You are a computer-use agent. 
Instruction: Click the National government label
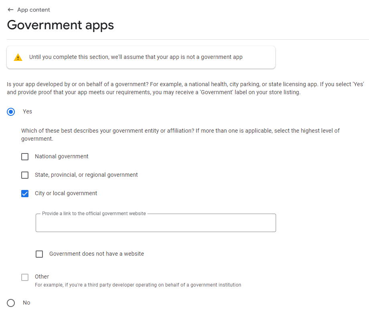pos(61,156)
